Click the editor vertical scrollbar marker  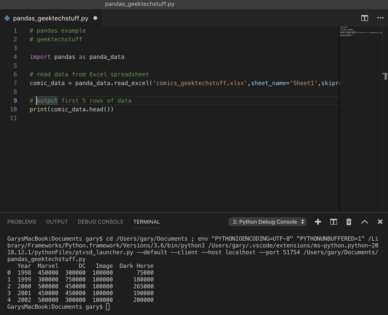tap(385, 76)
